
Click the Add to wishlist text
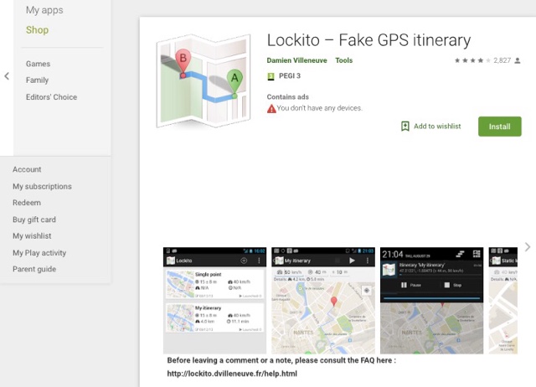tap(437, 126)
